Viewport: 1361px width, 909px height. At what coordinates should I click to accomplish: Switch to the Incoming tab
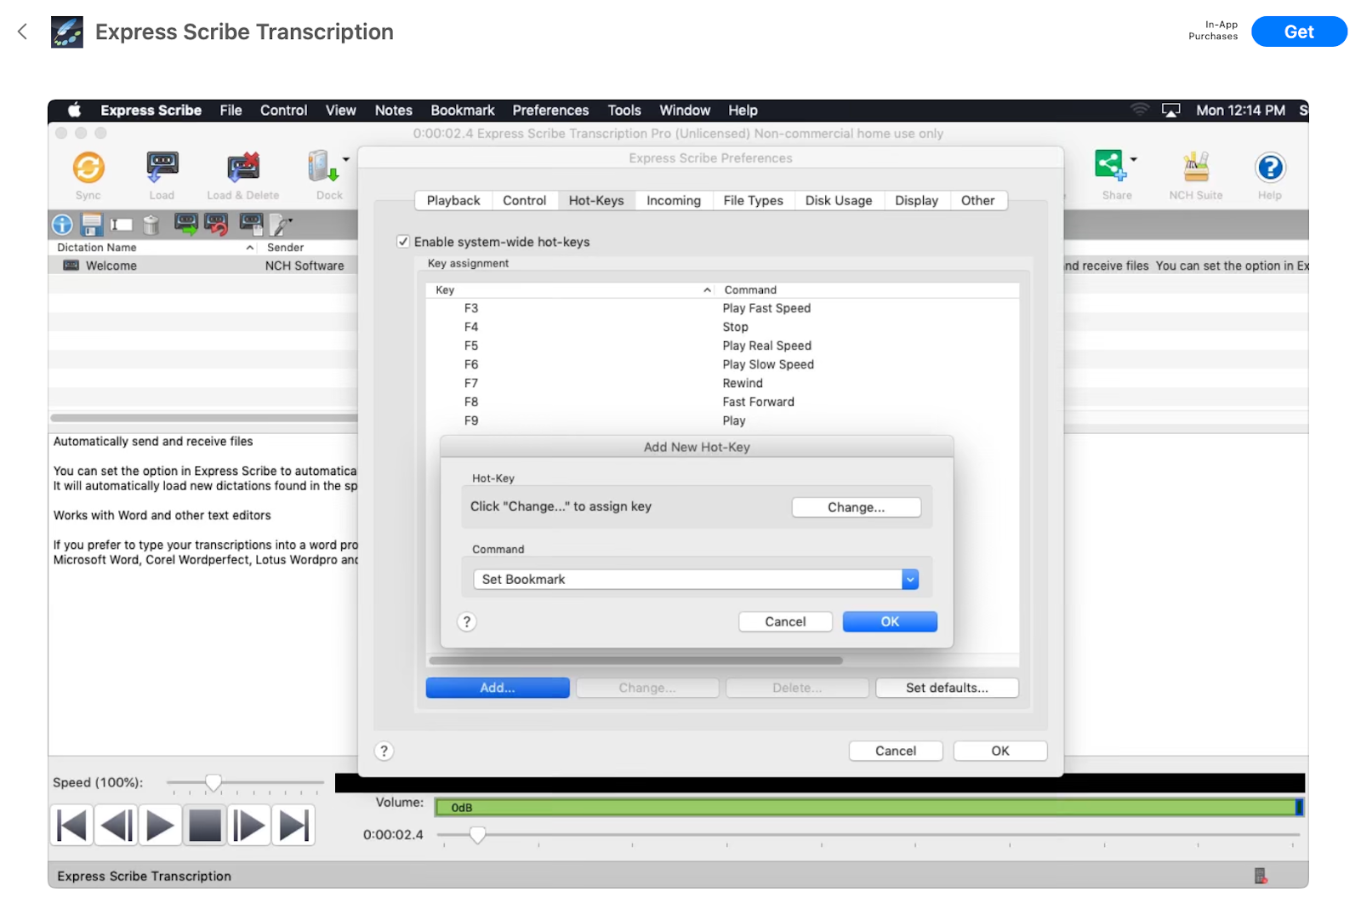tap(674, 201)
